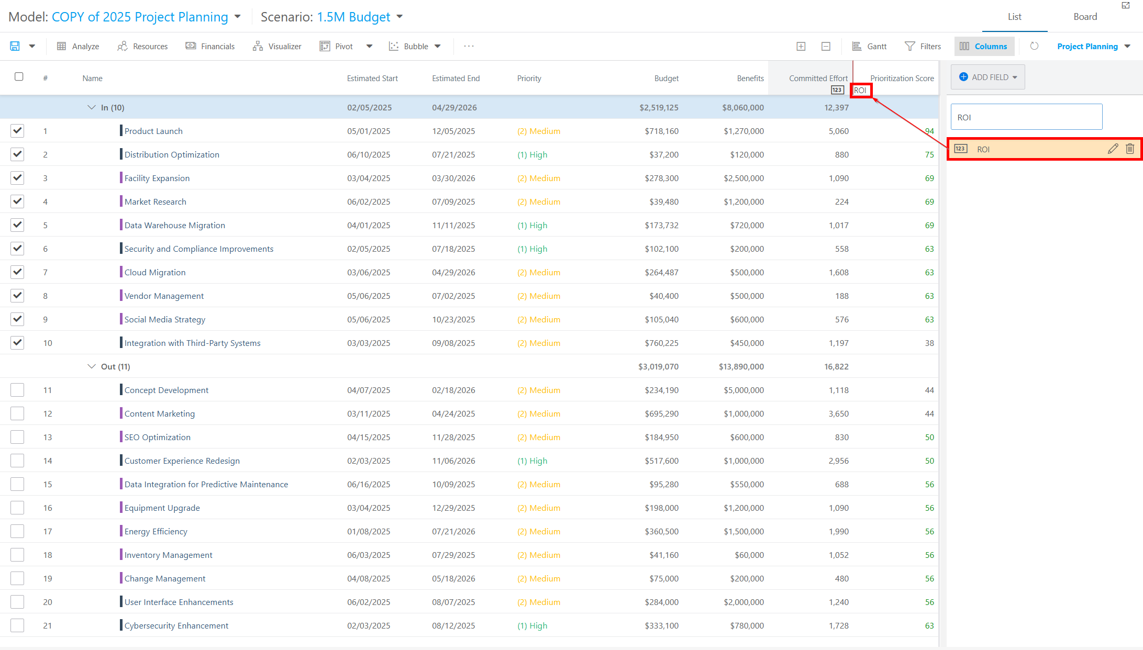Viewport: 1143px width, 650px height.
Task: Click the ROI search input field
Action: (1026, 117)
